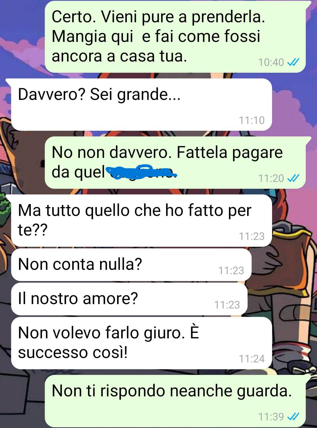Tap the 'Non conta nulla?' bubble
This screenshot has width=317, height=428.
(131, 265)
